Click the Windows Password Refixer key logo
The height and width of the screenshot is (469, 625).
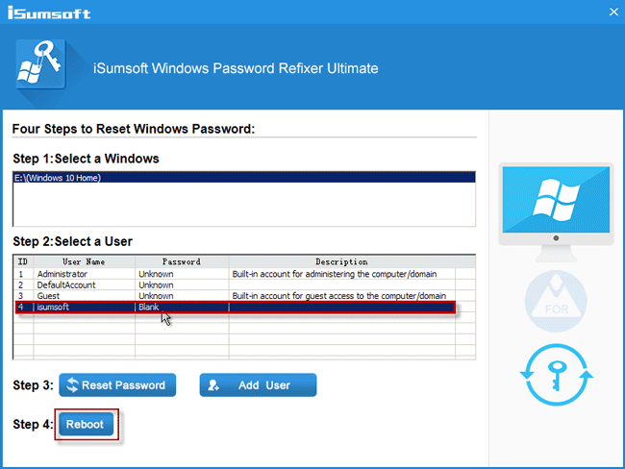40,63
